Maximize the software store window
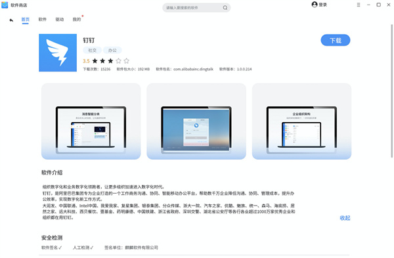This screenshot has width=394, height=258. (x=379, y=5)
